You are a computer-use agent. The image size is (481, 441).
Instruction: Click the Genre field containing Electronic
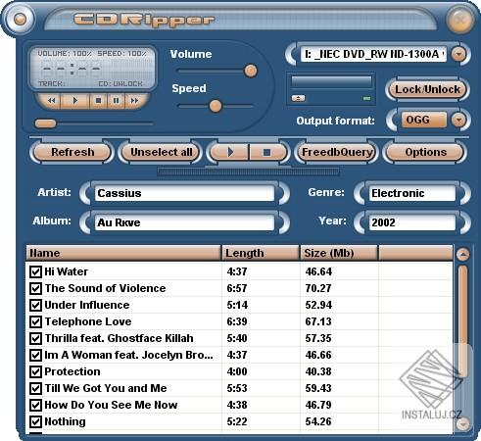coord(412,193)
